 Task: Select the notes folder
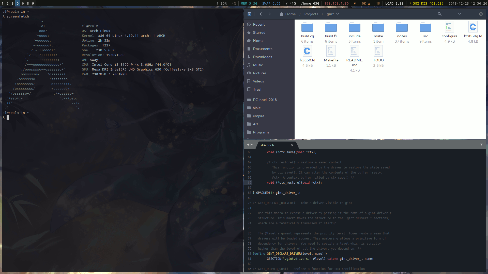tap(402, 32)
